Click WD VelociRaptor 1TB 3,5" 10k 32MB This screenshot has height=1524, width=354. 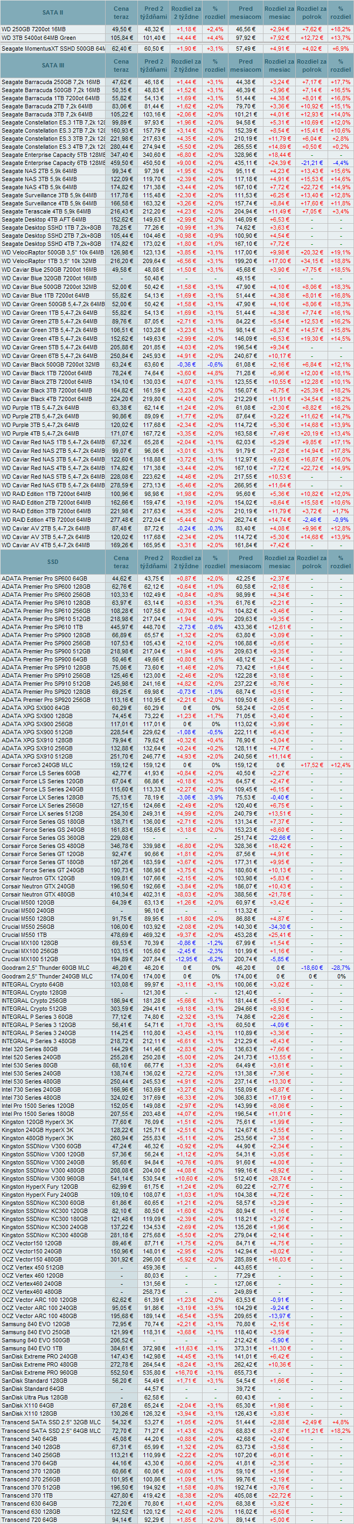(x=48, y=261)
